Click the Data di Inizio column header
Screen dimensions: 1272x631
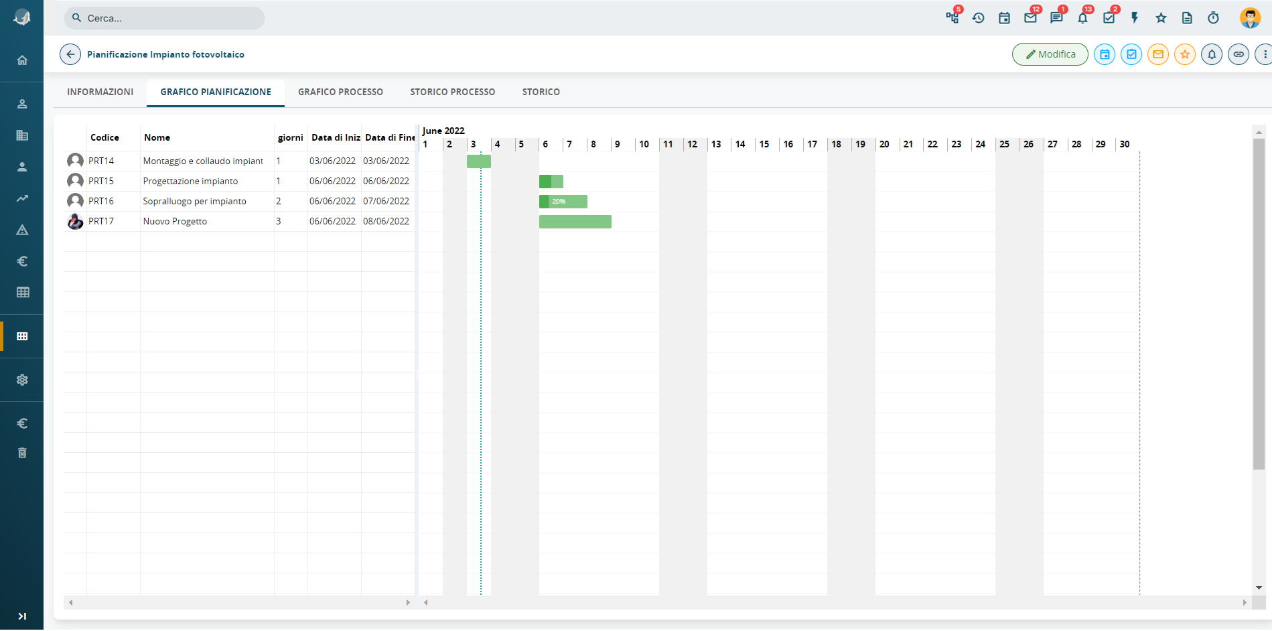click(336, 137)
